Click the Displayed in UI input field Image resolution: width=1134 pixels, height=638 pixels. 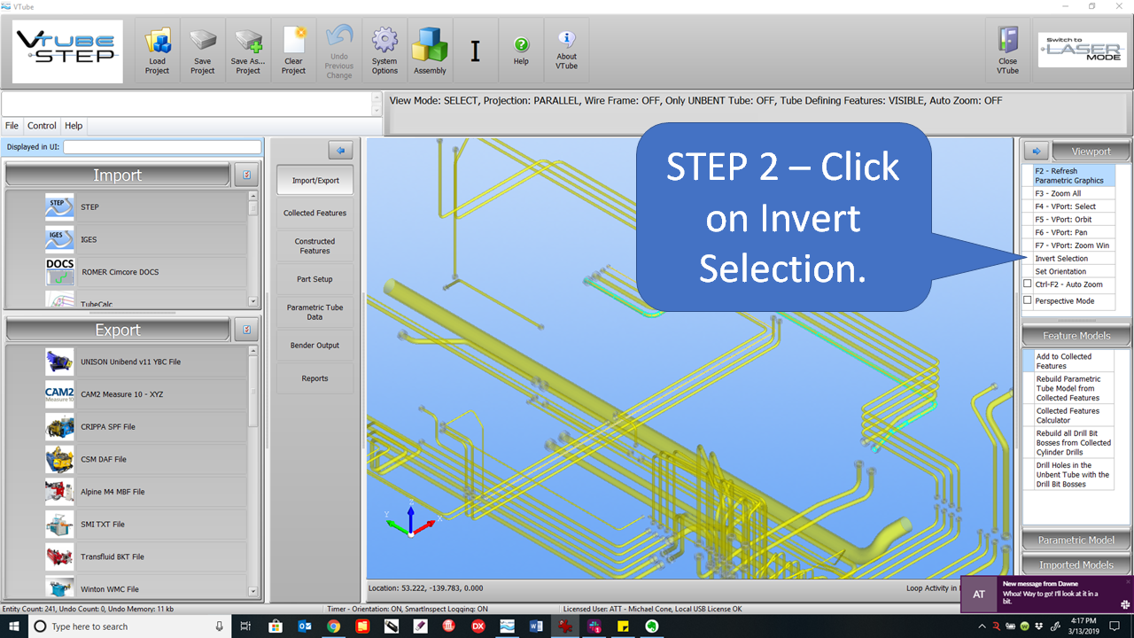pyautogui.click(x=162, y=147)
